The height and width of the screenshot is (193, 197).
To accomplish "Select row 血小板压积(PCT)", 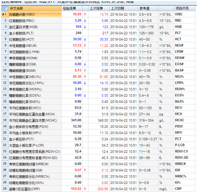I will click(98, 139).
